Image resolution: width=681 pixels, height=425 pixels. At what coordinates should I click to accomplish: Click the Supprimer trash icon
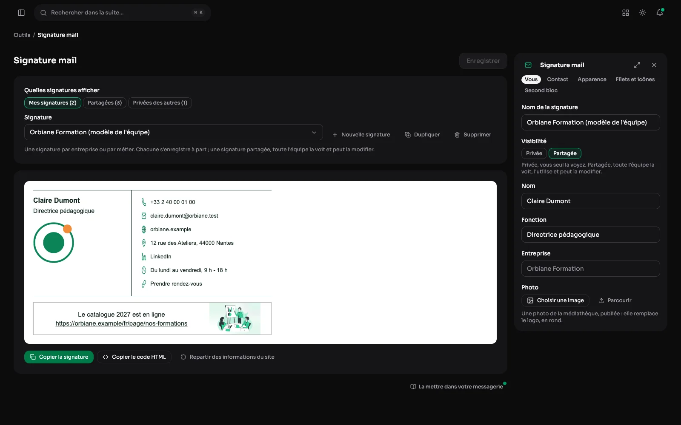(457, 135)
